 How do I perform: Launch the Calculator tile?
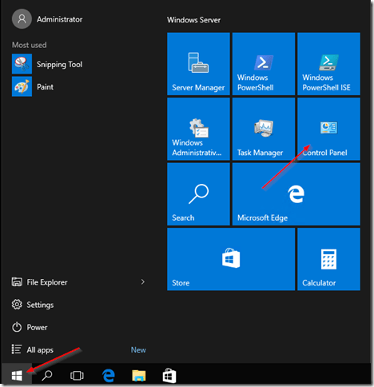tap(328, 259)
